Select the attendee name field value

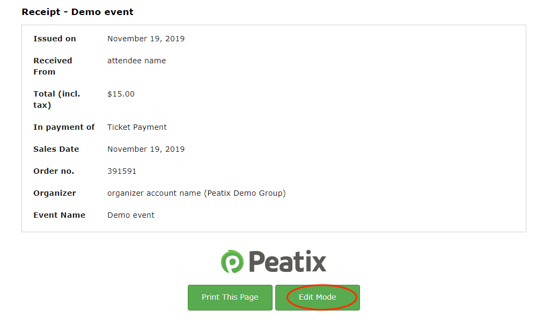tap(137, 61)
